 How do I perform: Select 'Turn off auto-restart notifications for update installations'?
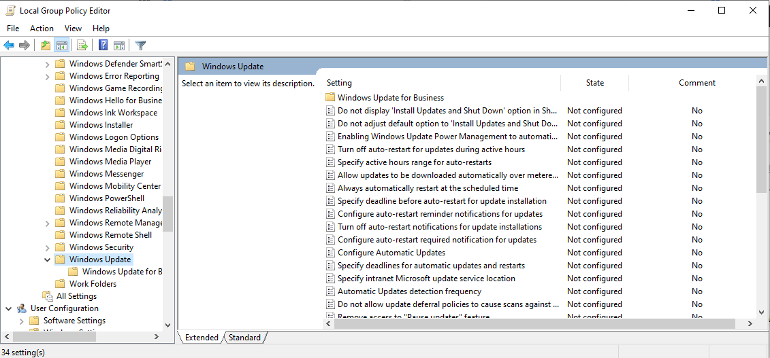(x=440, y=227)
